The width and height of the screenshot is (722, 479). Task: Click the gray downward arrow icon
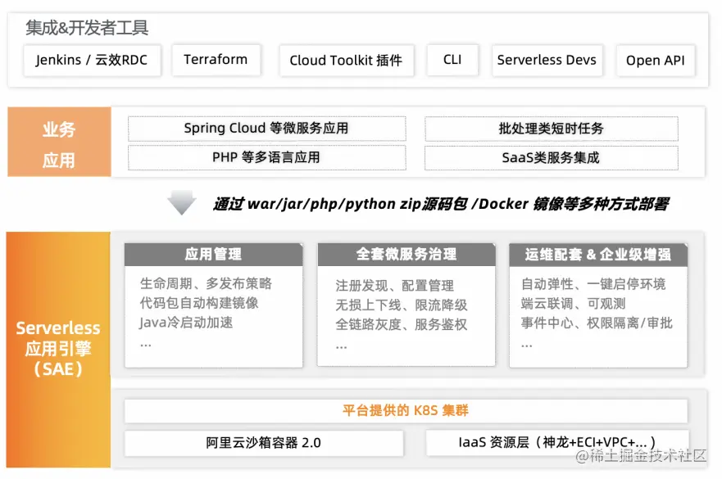tap(182, 202)
